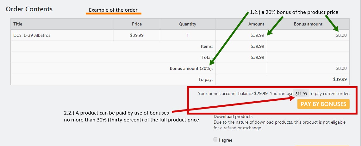This screenshot has height=146, width=361.
Task: Click the To pay: row label
Action: coord(205,79)
